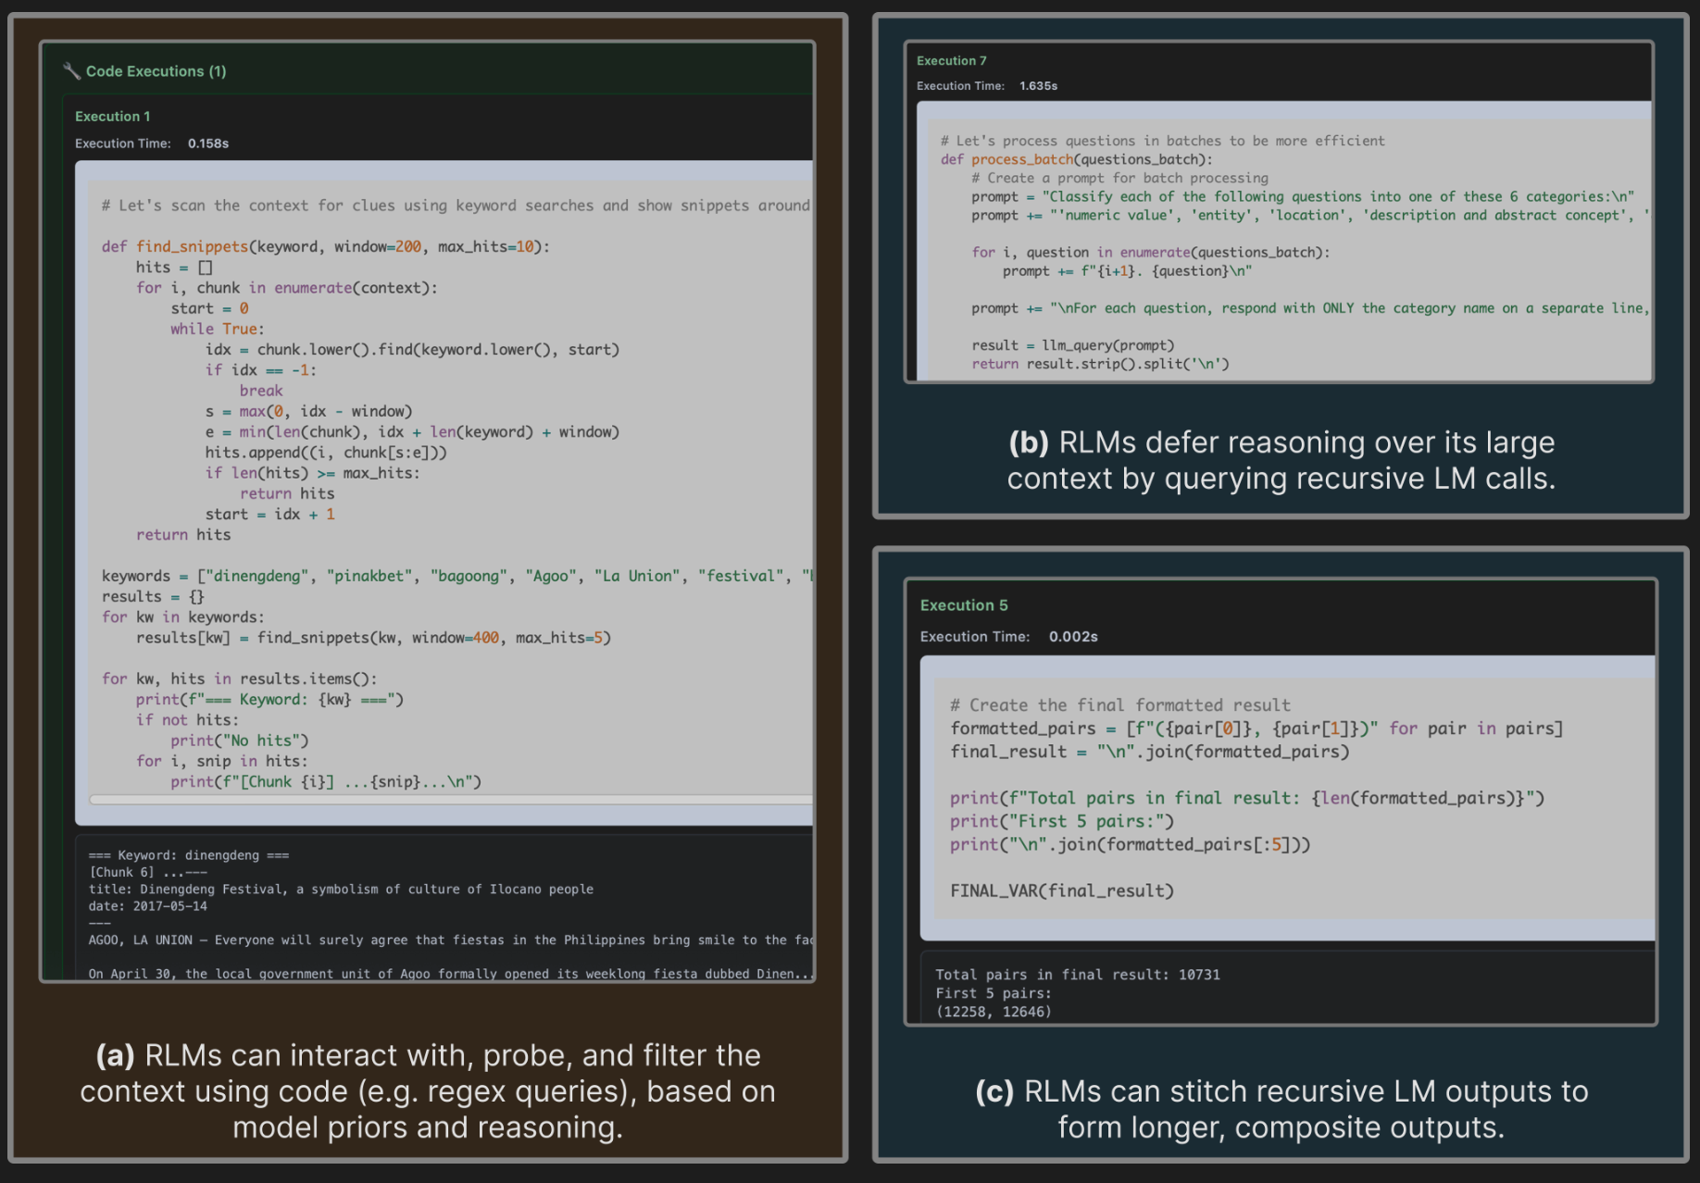The width and height of the screenshot is (1700, 1183).
Task: Click the def process_batch function definition
Action: [1076, 159]
